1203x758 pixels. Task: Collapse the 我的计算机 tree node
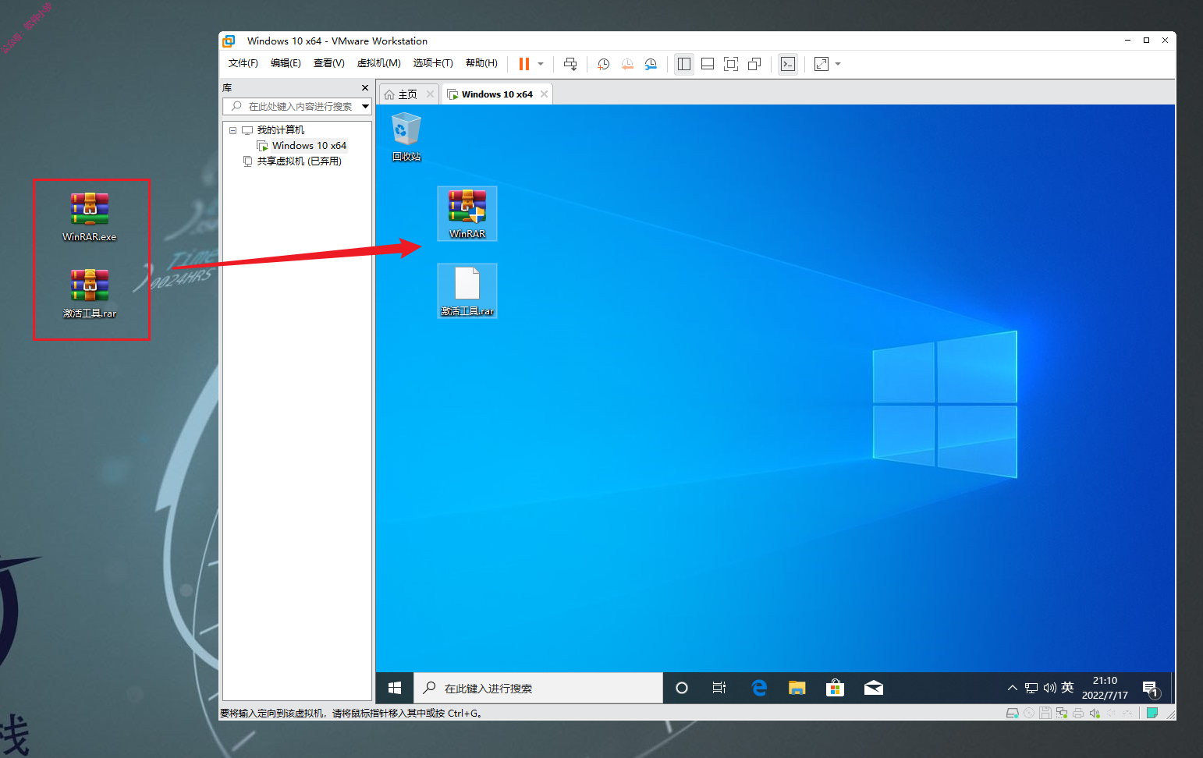pos(232,130)
